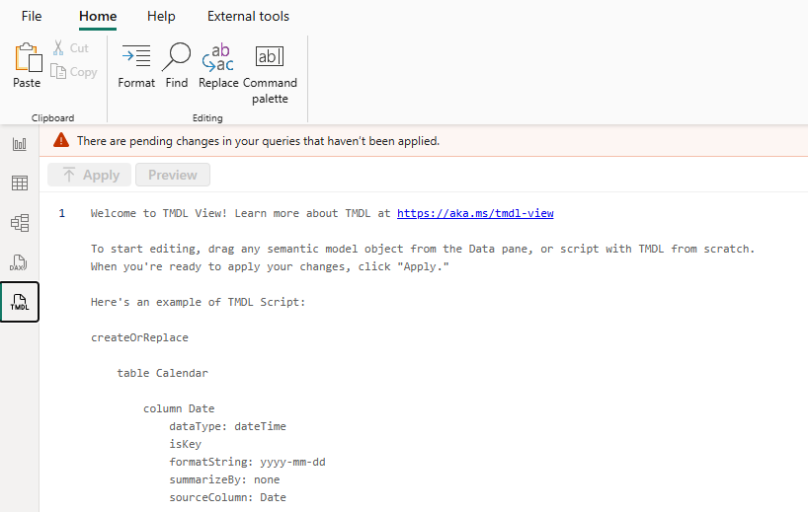Switch to the Help ribbon tab
Viewport: 808px width, 512px height.
[x=161, y=16]
